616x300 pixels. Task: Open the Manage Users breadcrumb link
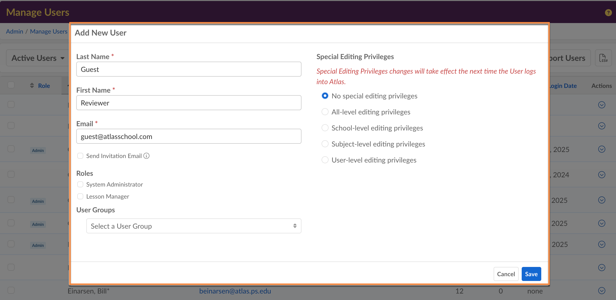(x=49, y=32)
